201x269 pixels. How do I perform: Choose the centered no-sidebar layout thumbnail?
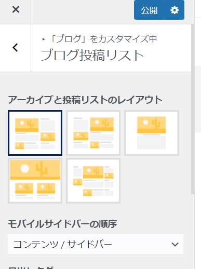coord(152,133)
